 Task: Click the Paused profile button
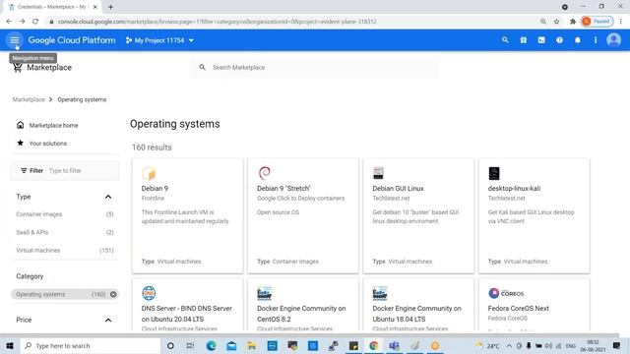(598, 22)
